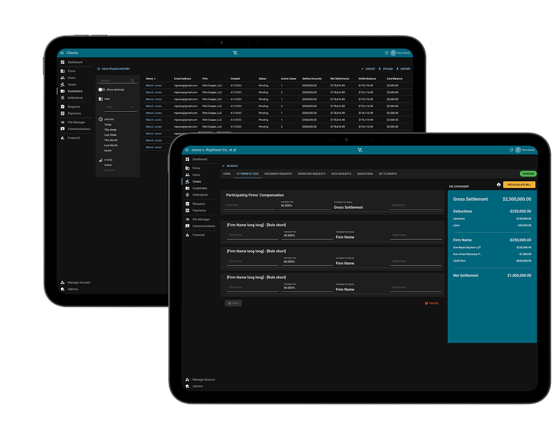The width and height of the screenshot is (556, 426).
Task: Open Defendants in the Clients screen sidebar
Action: coord(75,97)
